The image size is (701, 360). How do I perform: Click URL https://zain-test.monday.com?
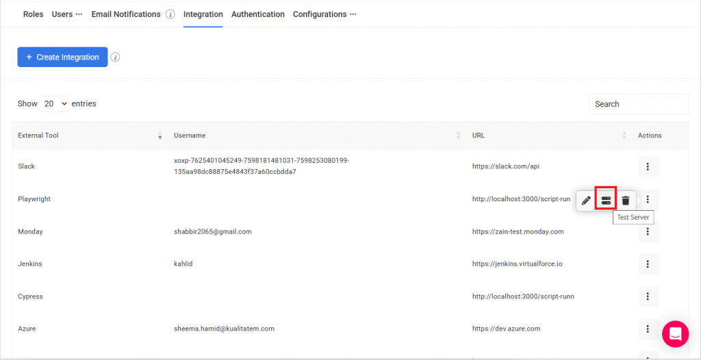(x=518, y=231)
